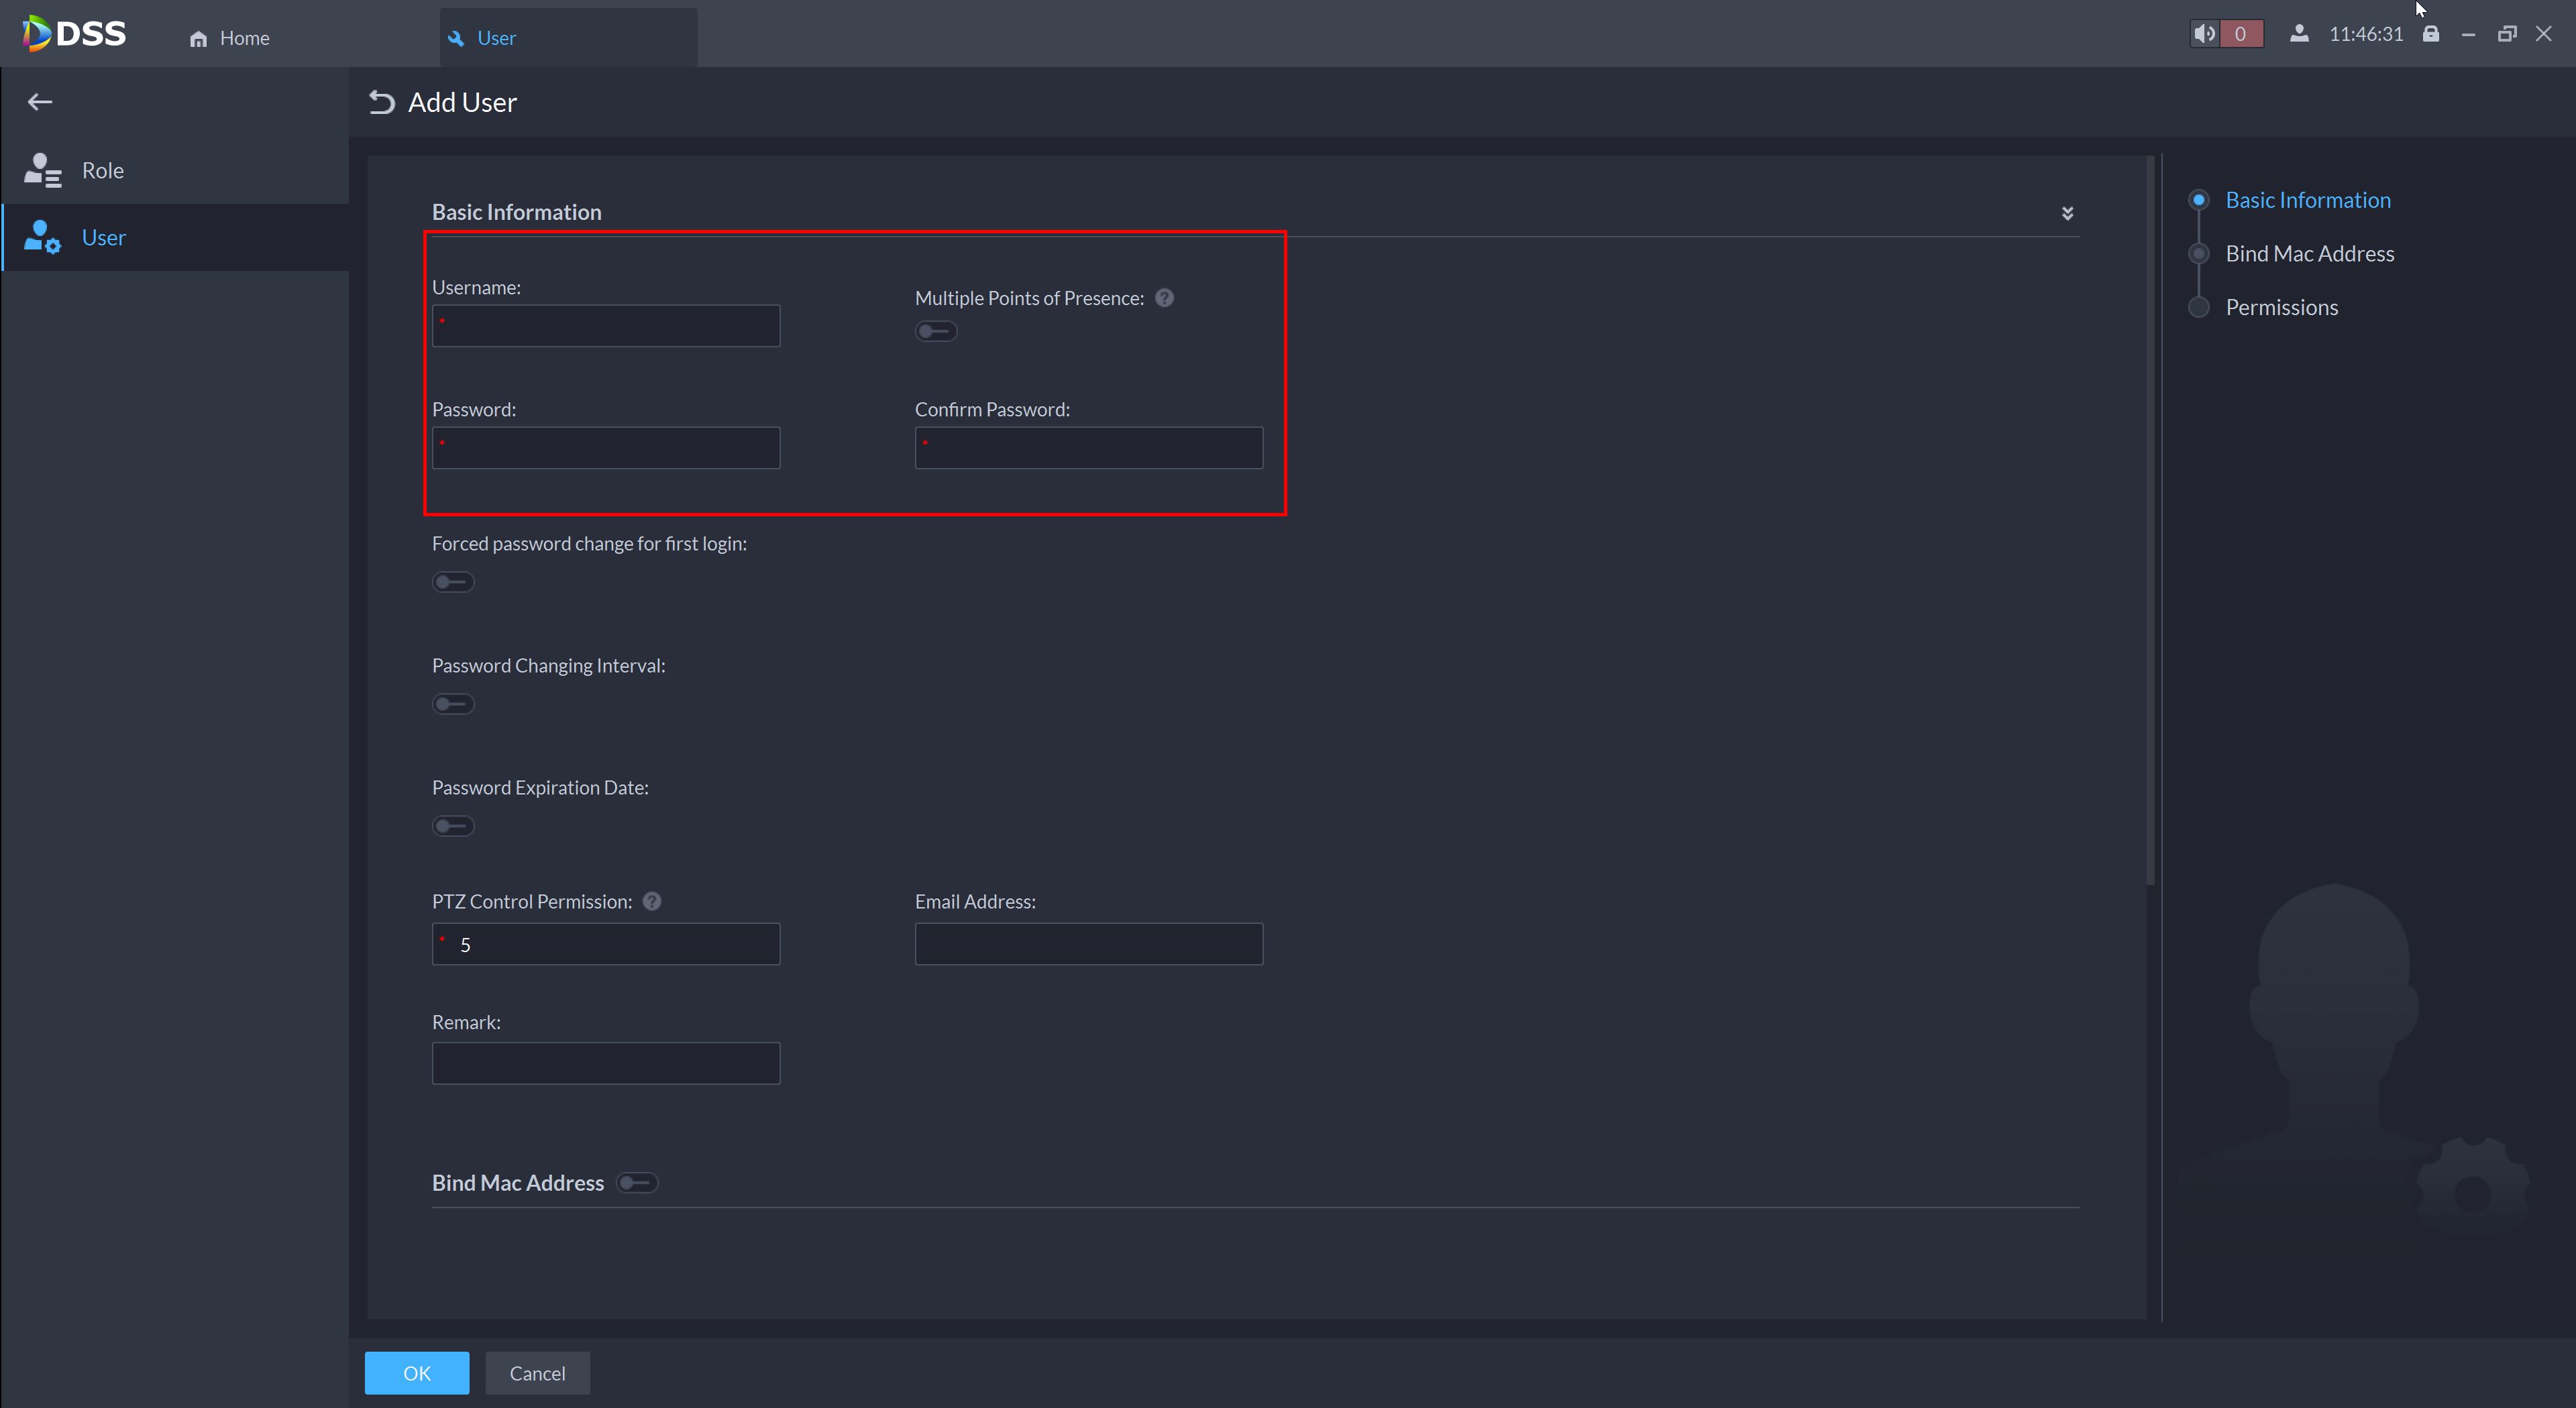Click the user account icon in top bar
The width and height of the screenshot is (2576, 1408).
tap(2299, 34)
